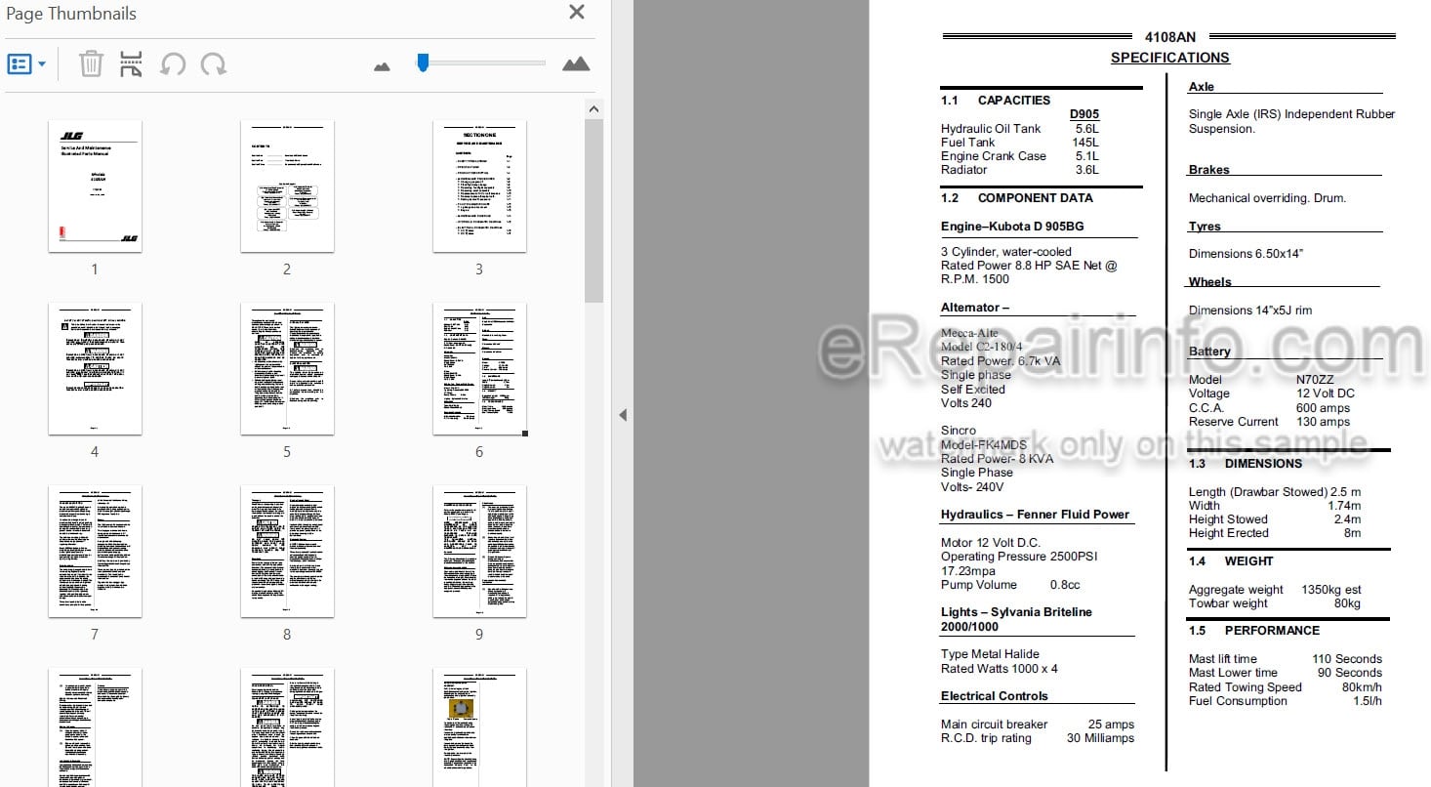This screenshot has height=787, width=1431.
Task: Select the thumbnail below page 9
Action: pyautogui.click(x=479, y=727)
